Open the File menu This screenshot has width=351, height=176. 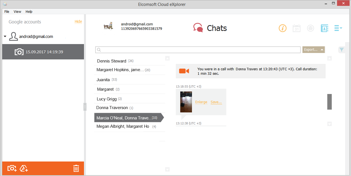click(x=7, y=12)
